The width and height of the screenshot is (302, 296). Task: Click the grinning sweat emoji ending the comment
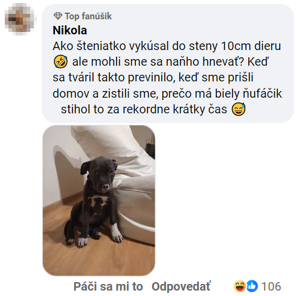point(239,109)
